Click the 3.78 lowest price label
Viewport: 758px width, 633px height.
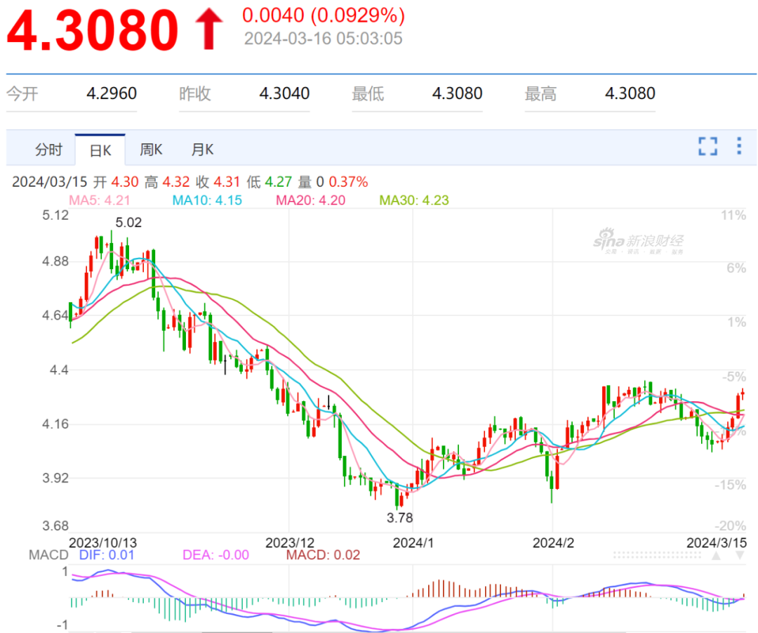pyautogui.click(x=400, y=518)
